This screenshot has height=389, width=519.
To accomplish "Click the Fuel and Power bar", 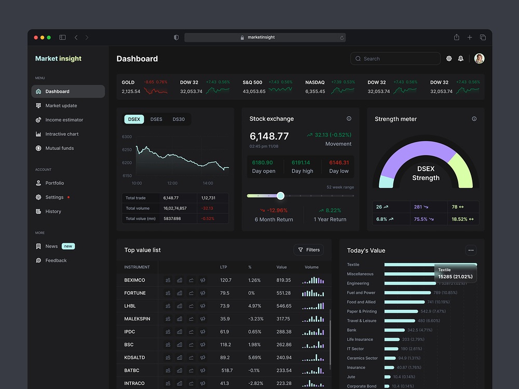I will (x=407, y=293).
